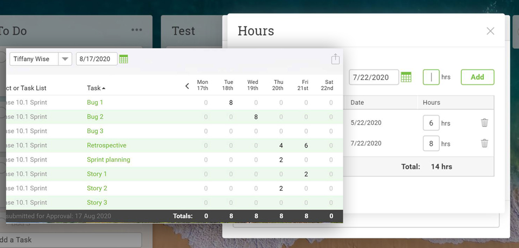This screenshot has width=519, height=248.
Task: Open the calendar picker beside 8/17/2020
Action: point(123,59)
